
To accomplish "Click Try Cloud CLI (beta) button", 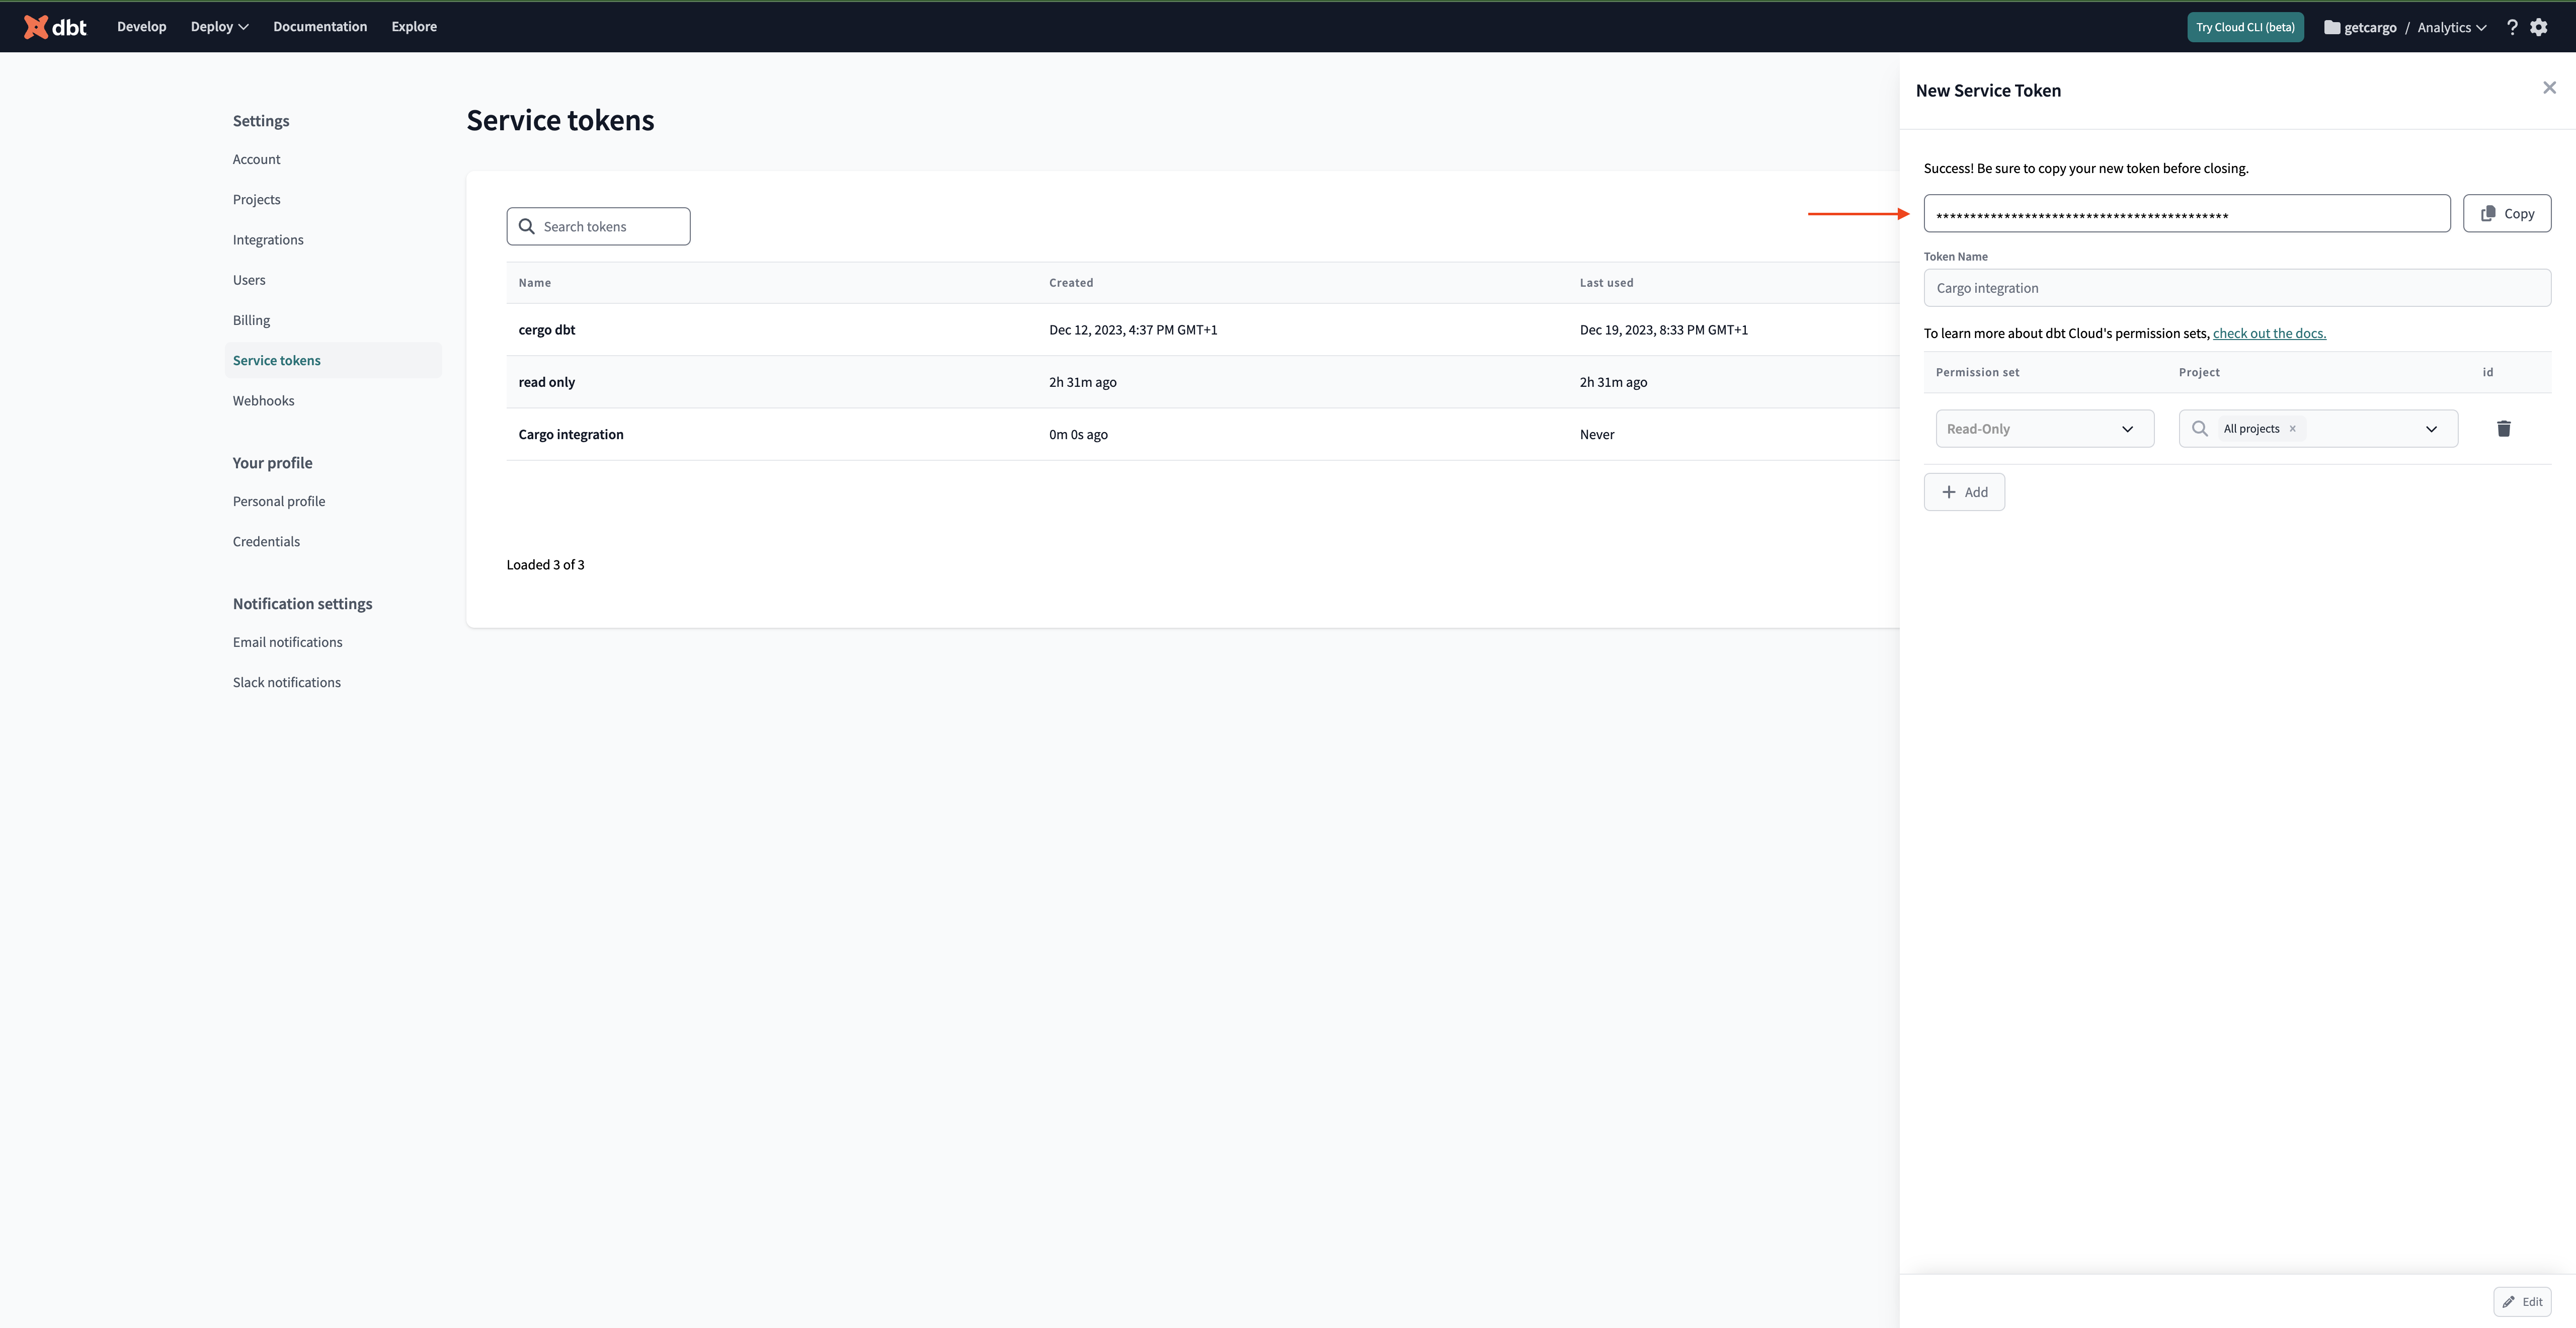I will pos(2245,27).
